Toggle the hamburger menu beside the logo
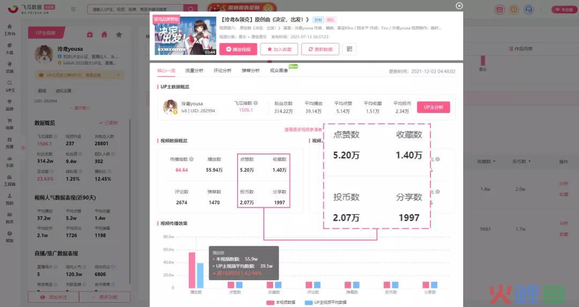This screenshot has height=307, width=579. click(73, 9)
